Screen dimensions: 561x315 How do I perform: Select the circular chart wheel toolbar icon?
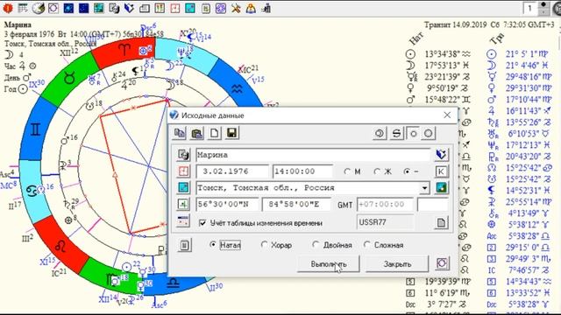coord(53,8)
